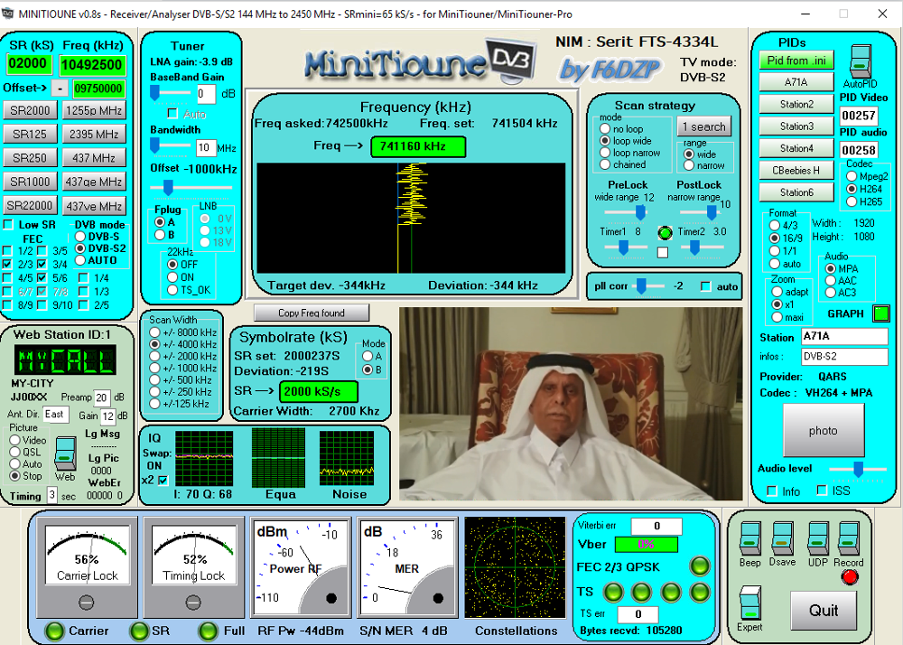Select AAC audio option
This screenshot has width=903, height=645.
pyautogui.click(x=831, y=280)
